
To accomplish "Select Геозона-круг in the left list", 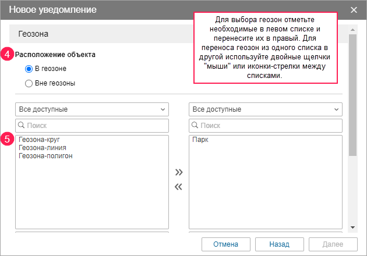I will pyautogui.click(x=40, y=140).
